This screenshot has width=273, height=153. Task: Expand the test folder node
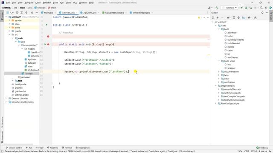point(12,81)
